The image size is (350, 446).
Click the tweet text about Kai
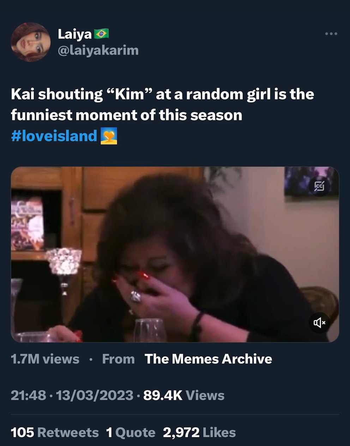[x=162, y=105]
